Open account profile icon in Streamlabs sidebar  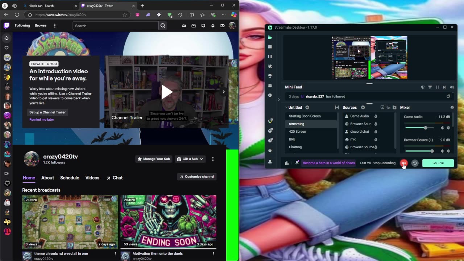click(x=270, y=162)
